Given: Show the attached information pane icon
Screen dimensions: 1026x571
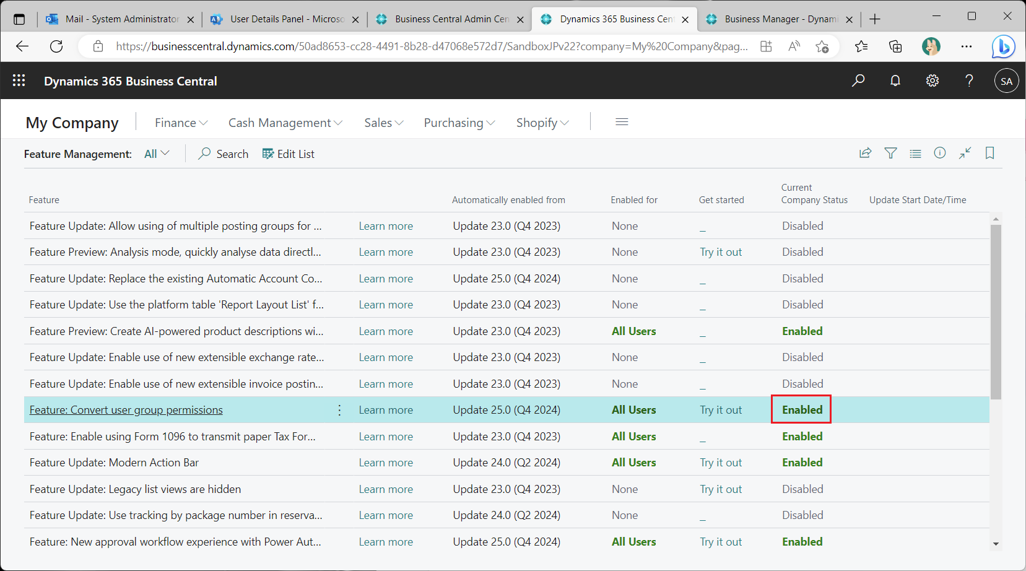Looking at the screenshot, I should click(x=939, y=153).
